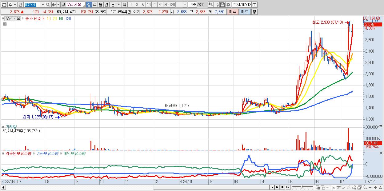This screenshot has height=191, width=384.
Task: Open the dropdown arrow next to speaker icon
Action: [x=58, y=5]
